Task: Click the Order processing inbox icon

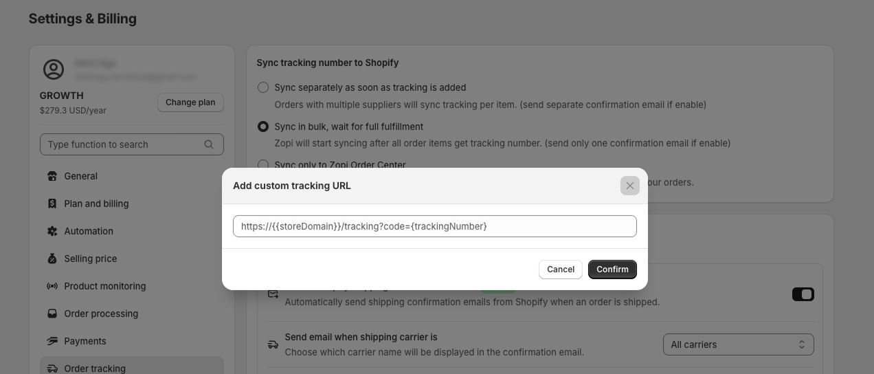Action: coord(52,313)
